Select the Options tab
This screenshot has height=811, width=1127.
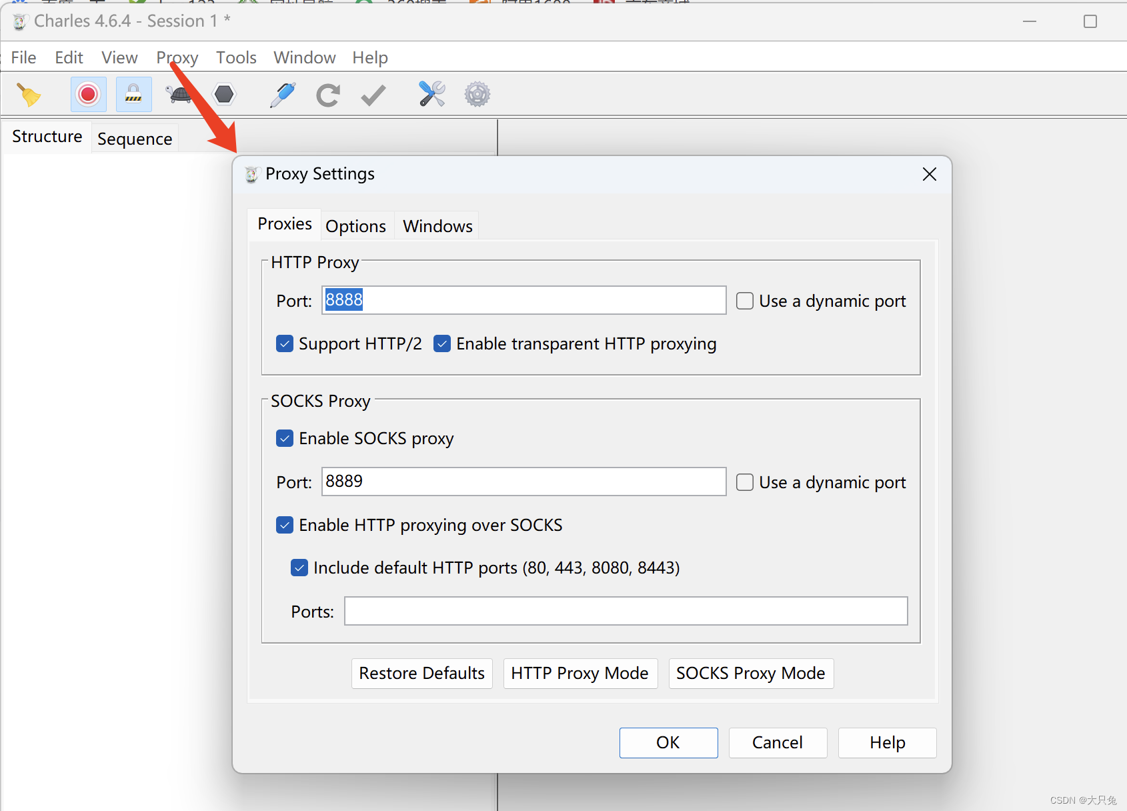tap(355, 226)
